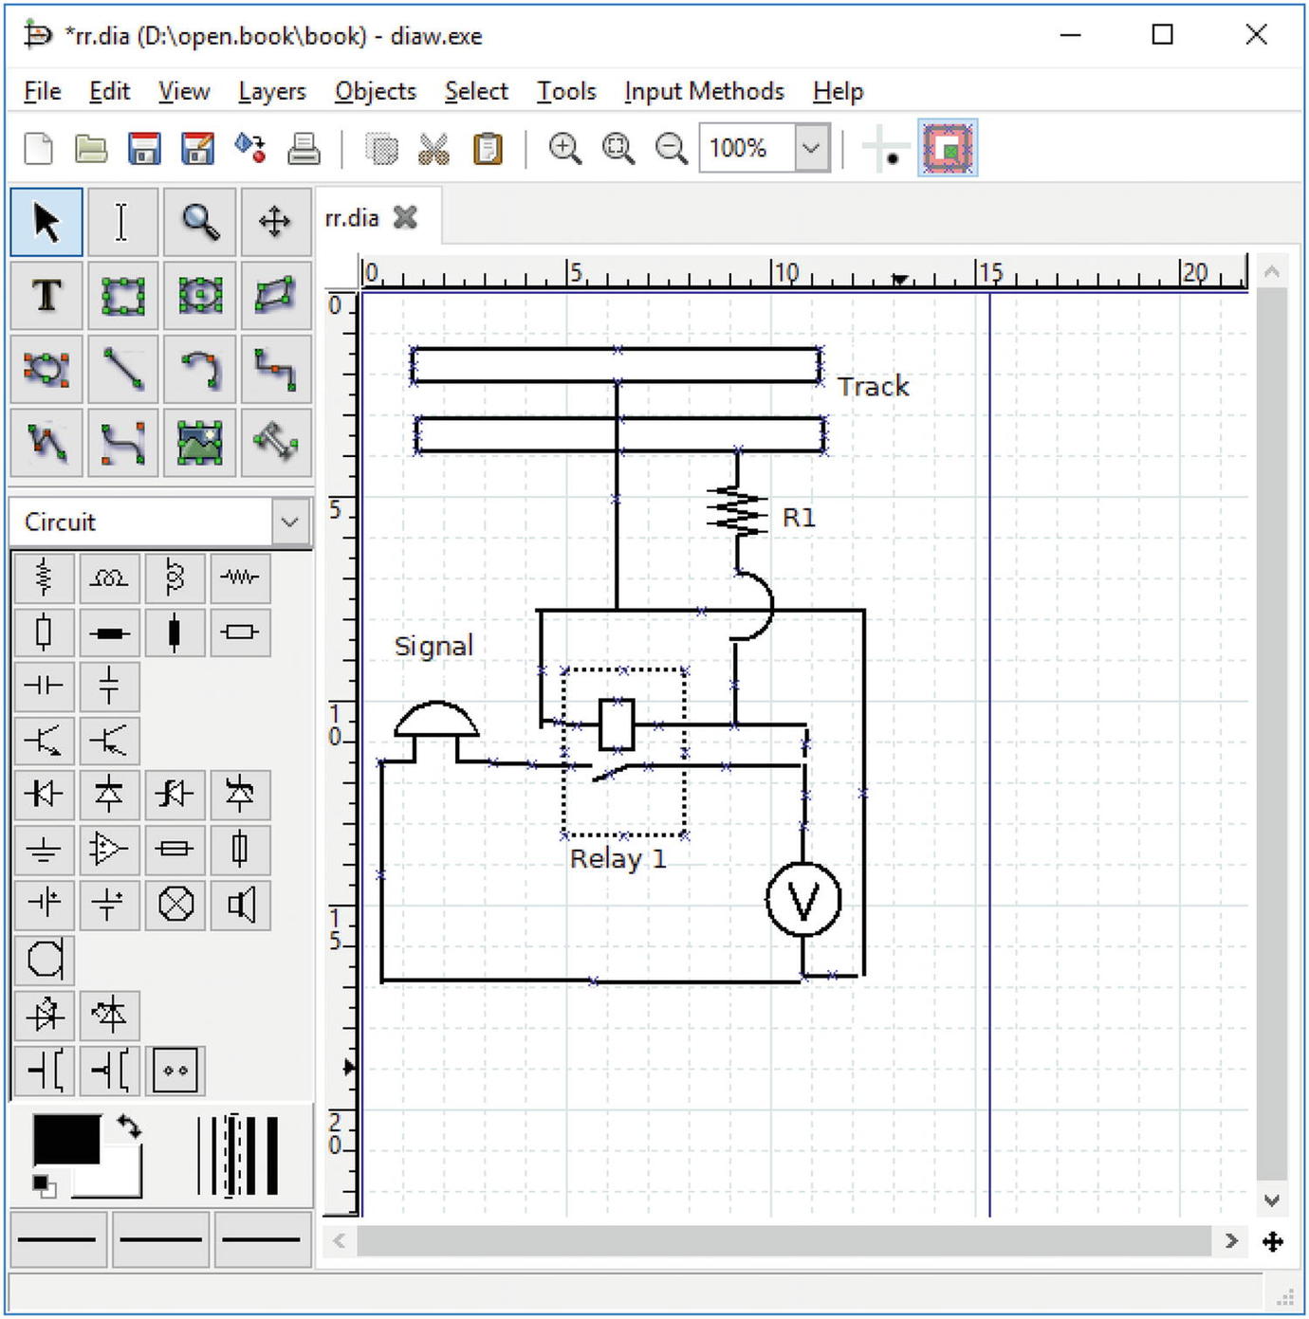Click the horizontal scrollbar right arrow
Image resolution: width=1309 pixels, height=1319 pixels.
point(1231,1240)
